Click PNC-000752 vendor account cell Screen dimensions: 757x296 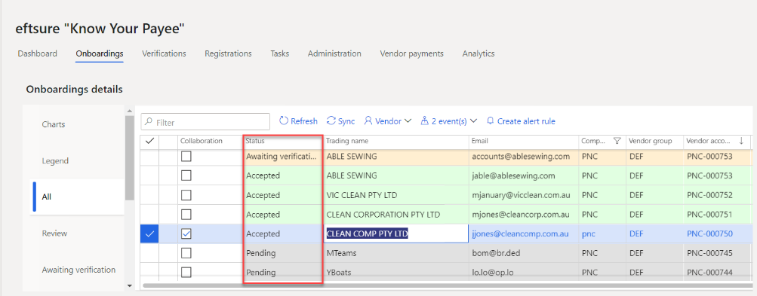(x=716, y=195)
